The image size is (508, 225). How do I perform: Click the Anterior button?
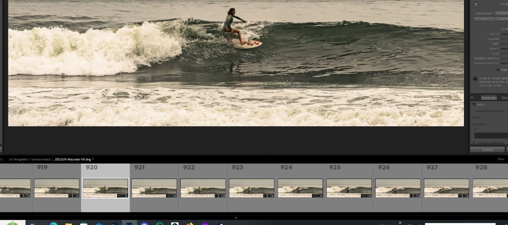pos(487,150)
